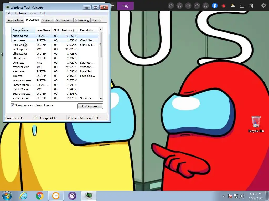Open the Help menu
Screen dimensions: 269x201
coord(43,13)
